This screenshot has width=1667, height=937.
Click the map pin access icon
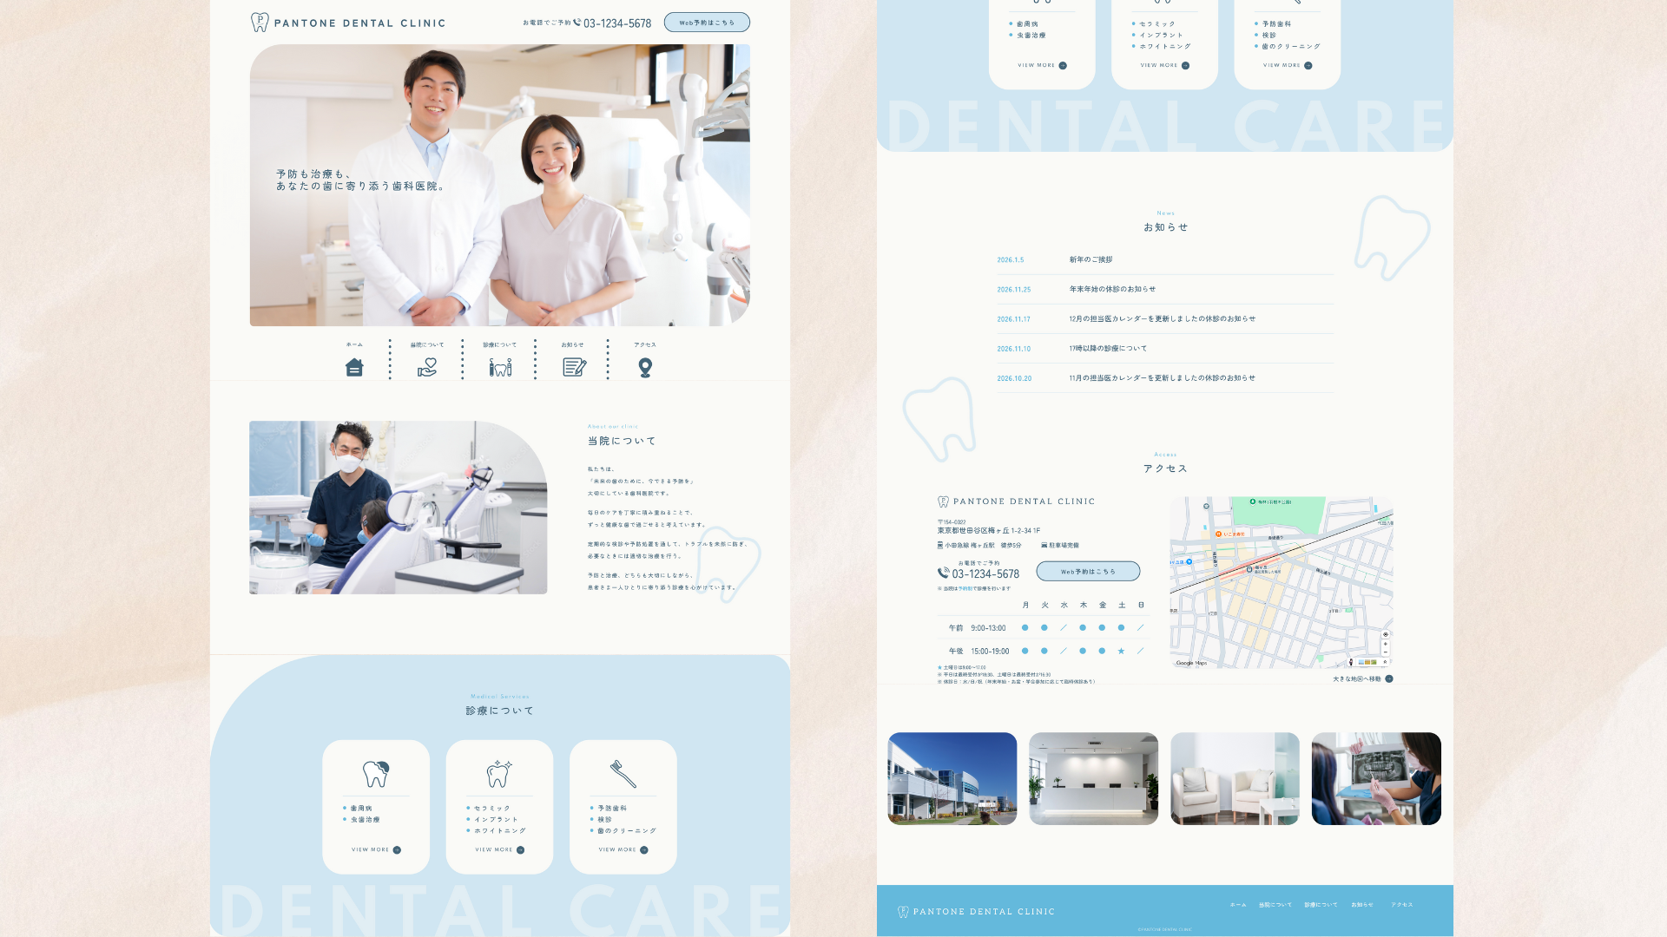pyautogui.click(x=645, y=367)
